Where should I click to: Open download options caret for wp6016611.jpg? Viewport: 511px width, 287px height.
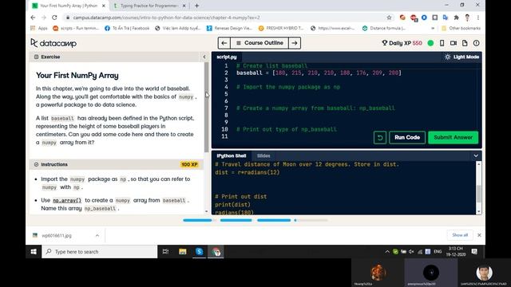(97, 235)
